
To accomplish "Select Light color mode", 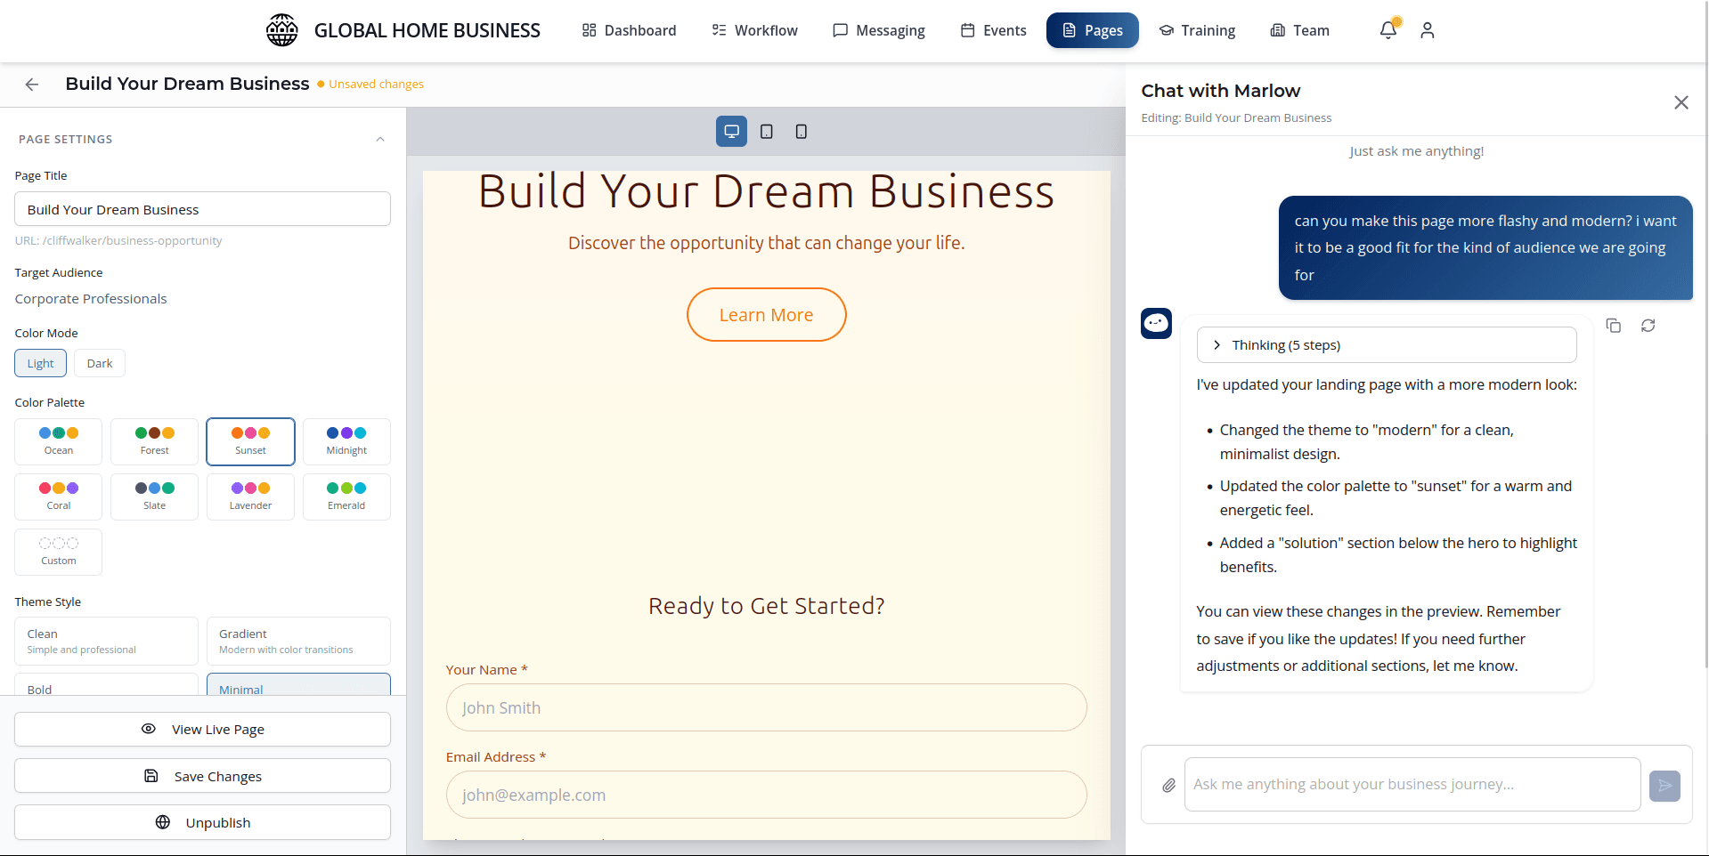I will click(x=40, y=362).
